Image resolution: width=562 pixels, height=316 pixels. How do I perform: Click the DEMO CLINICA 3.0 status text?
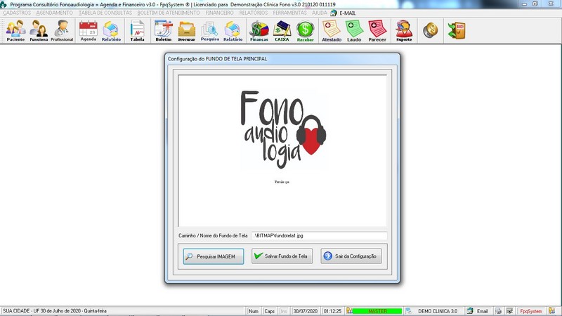[x=438, y=311]
